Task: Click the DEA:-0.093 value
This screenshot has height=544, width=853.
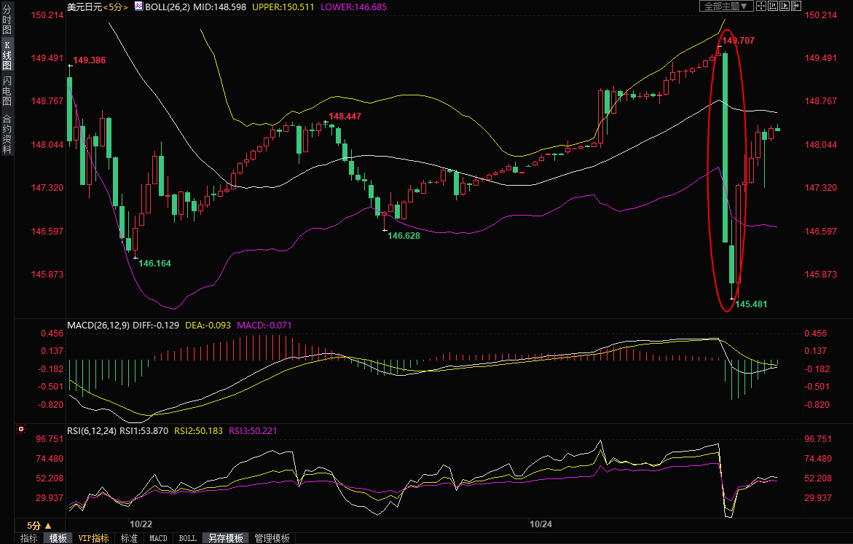Action: pyautogui.click(x=208, y=326)
